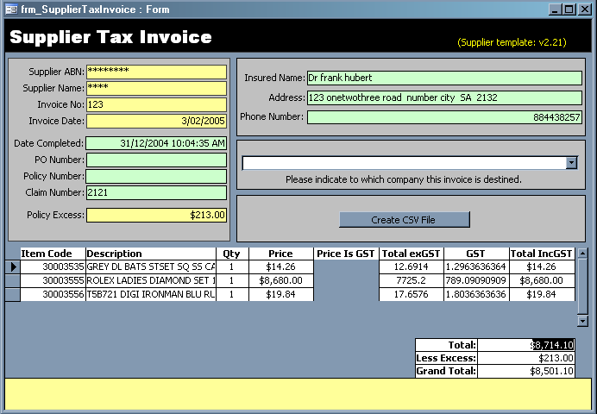Select the Policy Excess amount field

tap(156, 215)
